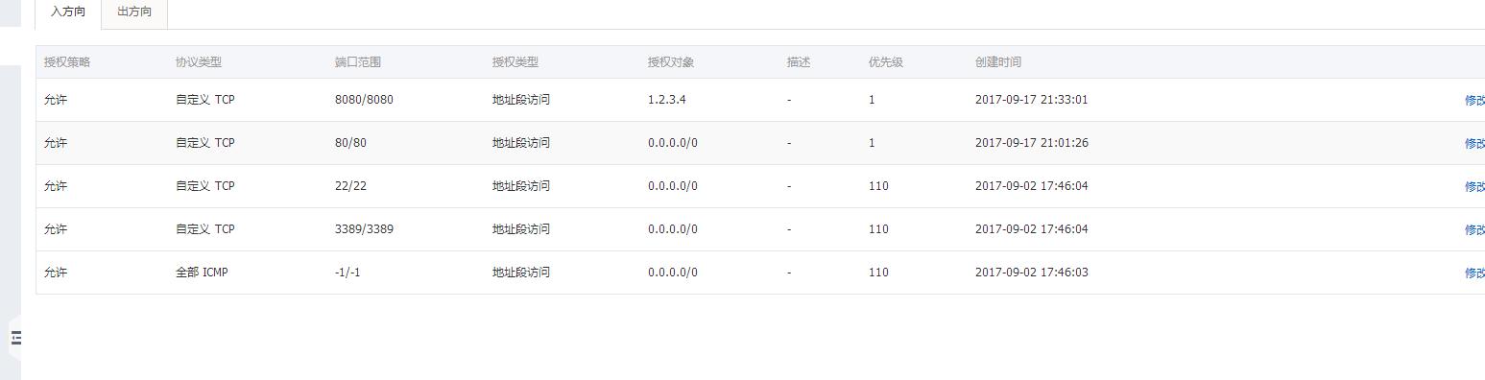The width and height of the screenshot is (1485, 380).
Task: Click 修改 link for the 22/22 rule
Action: 1474,186
